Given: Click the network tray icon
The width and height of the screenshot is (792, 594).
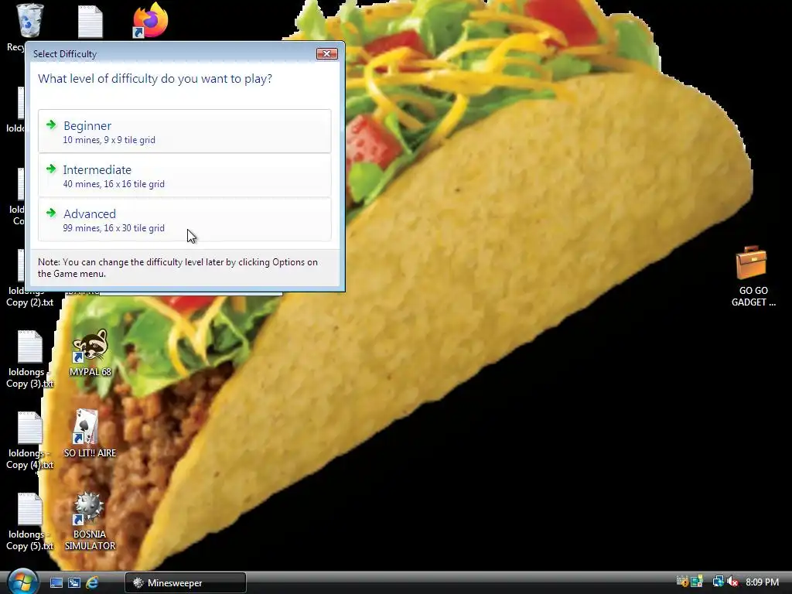Looking at the screenshot, I should [718, 582].
